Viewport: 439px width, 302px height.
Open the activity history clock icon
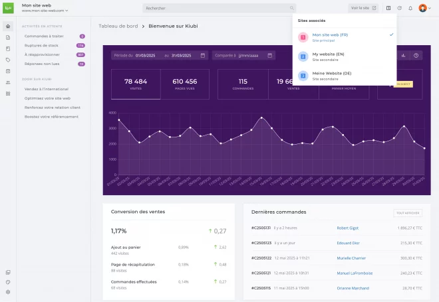(x=400, y=8)
